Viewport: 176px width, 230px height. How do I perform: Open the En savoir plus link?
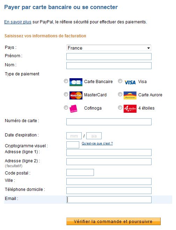coord(18,22)
